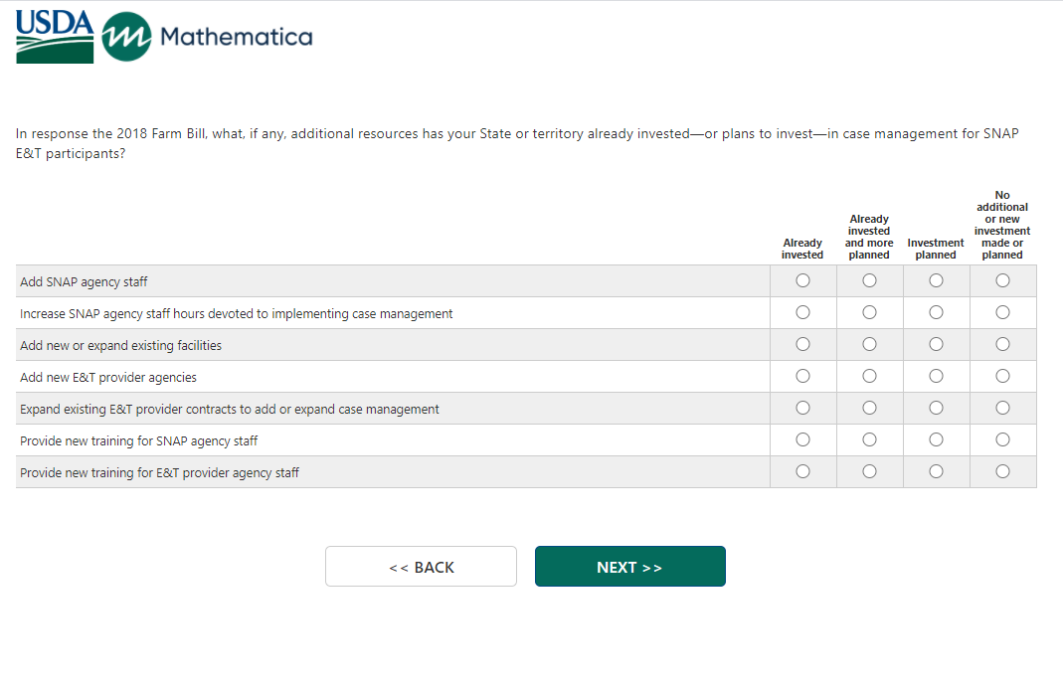Select 'Already invested' for expanding E&T provider contracts
This screenshot has width=1063, height=696.
pyautogui.click(x=802, y=409)
